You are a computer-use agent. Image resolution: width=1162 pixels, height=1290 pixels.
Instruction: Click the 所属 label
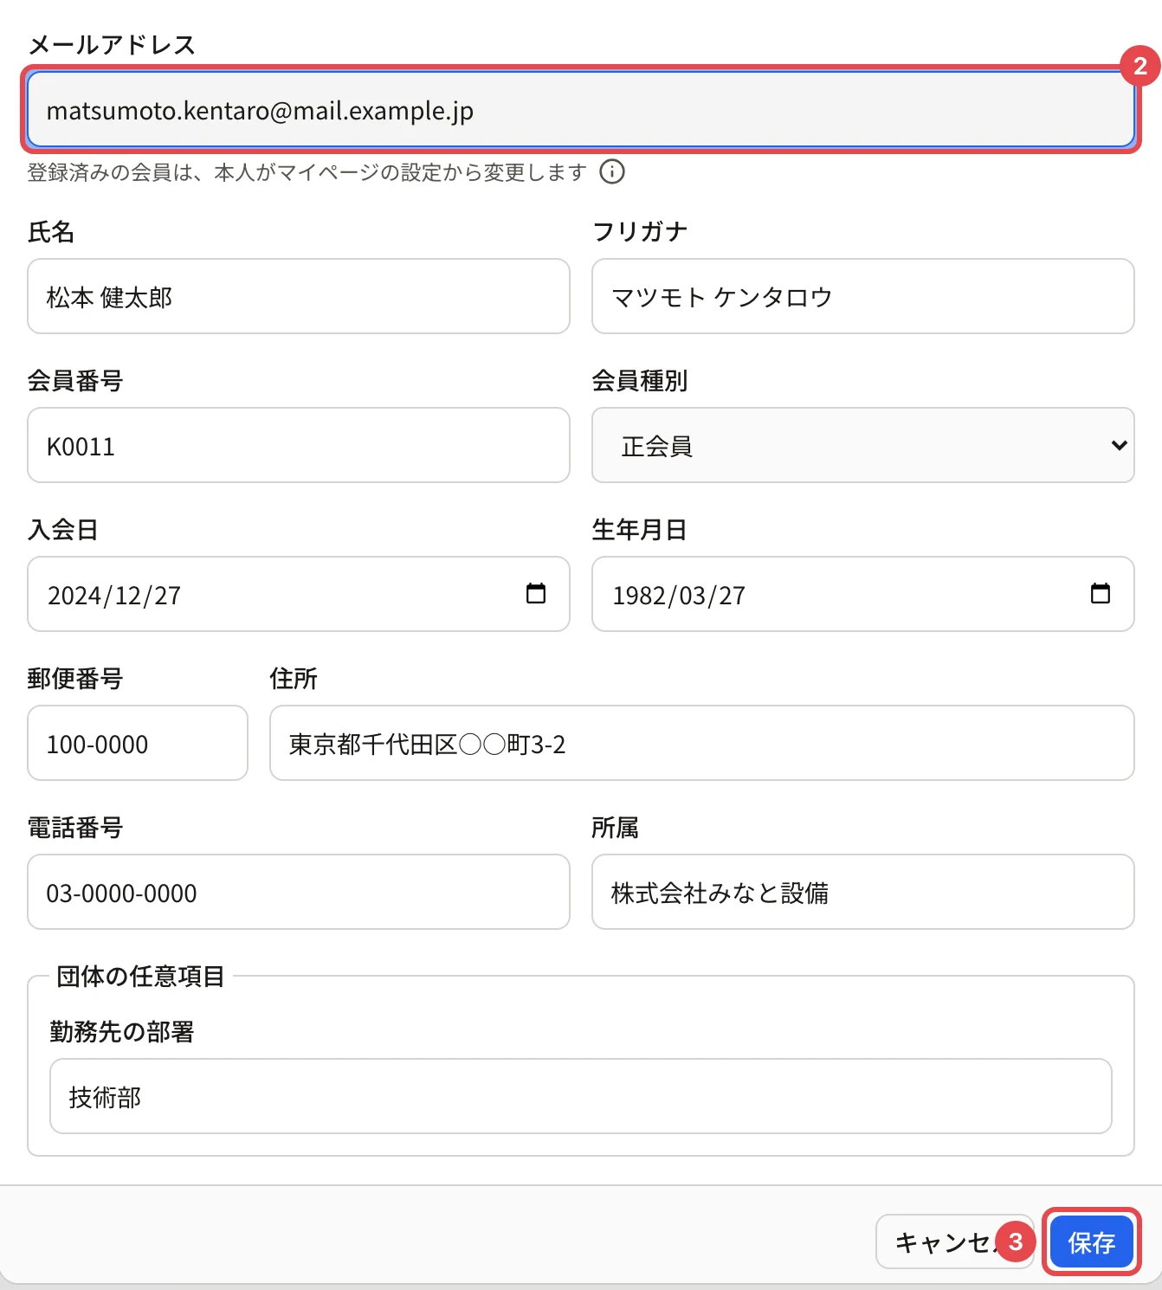pos(616,828)
